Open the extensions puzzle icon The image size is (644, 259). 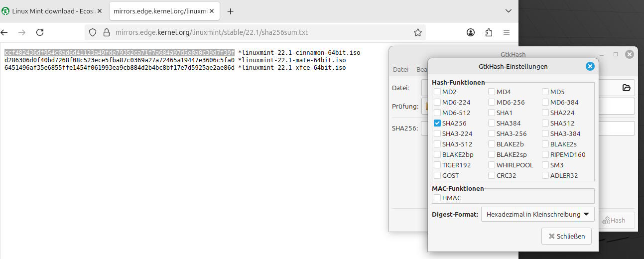pyautogui.click(x=489, y=32)
